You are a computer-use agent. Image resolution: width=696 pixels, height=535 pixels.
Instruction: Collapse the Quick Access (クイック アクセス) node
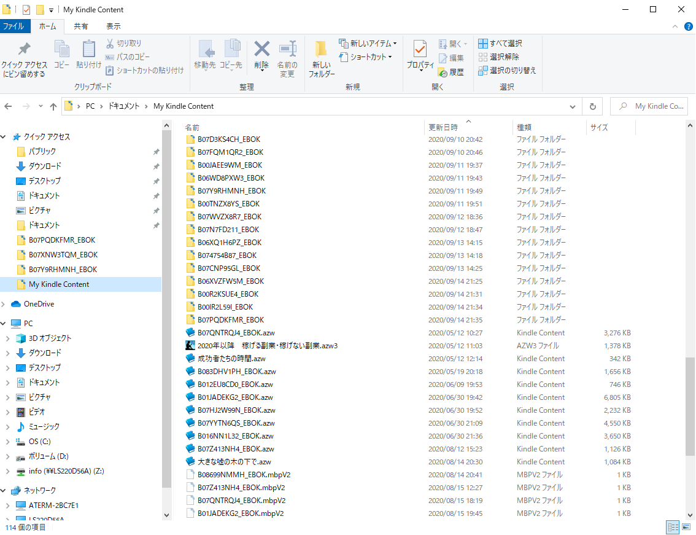click(x=4, y=137)
